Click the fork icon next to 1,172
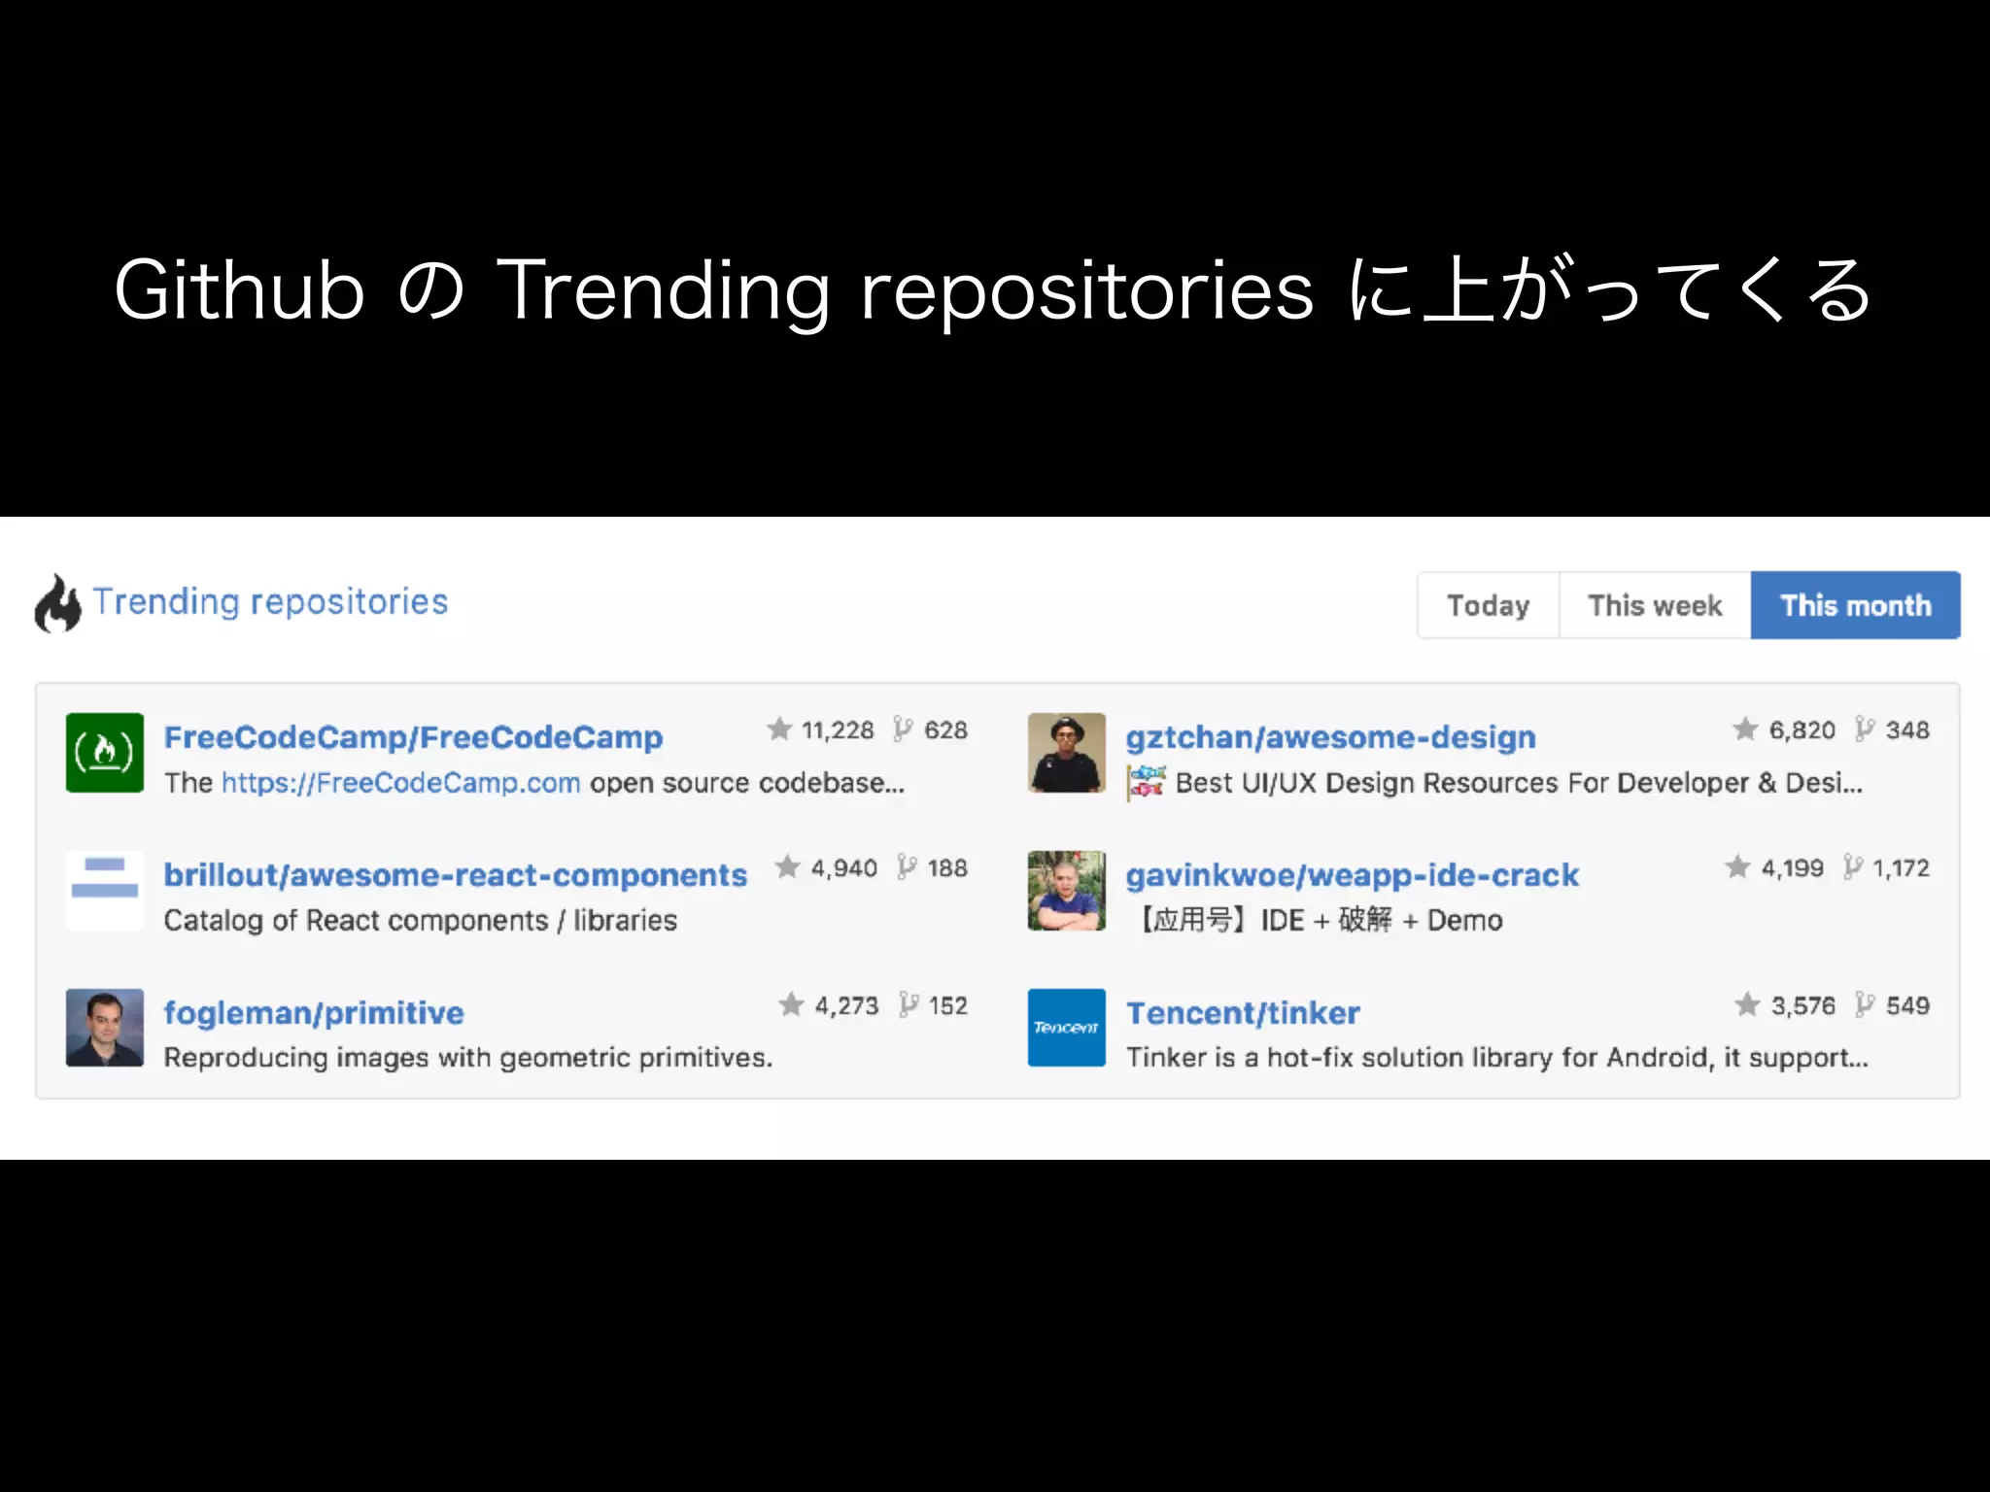1990x1492 pixels. coord(1853,866)
